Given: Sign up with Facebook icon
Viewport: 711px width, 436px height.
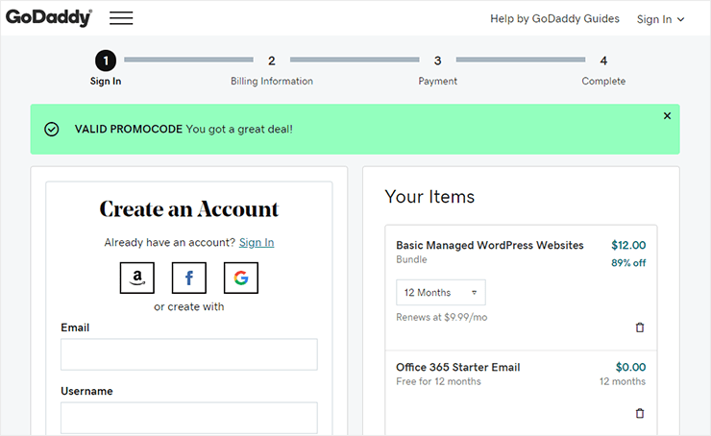Looking at the screenshot, I should [189, 278].
